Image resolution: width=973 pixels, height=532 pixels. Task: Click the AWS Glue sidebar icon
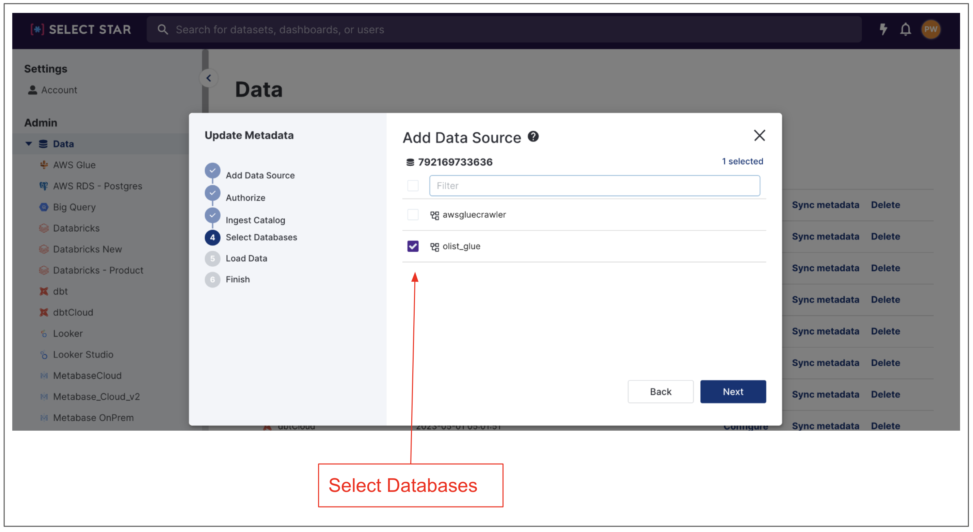(44, 165)
